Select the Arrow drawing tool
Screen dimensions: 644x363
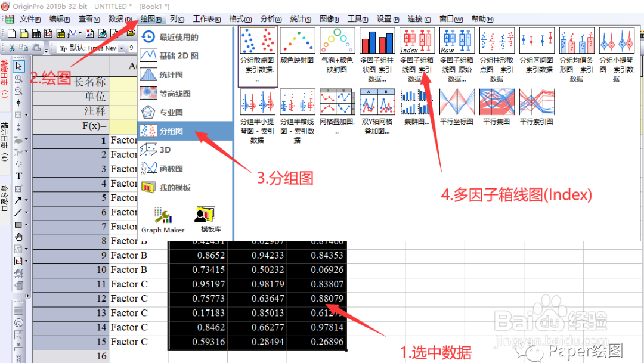[18, 200]
